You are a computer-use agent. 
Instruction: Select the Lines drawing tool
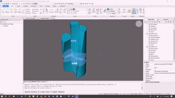[x=3, y=11]
